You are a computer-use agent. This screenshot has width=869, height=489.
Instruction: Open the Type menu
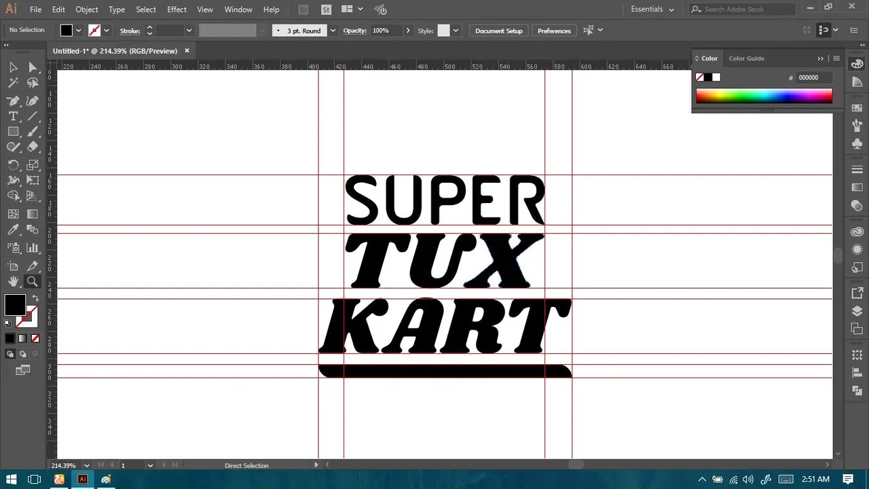(117, 10)
